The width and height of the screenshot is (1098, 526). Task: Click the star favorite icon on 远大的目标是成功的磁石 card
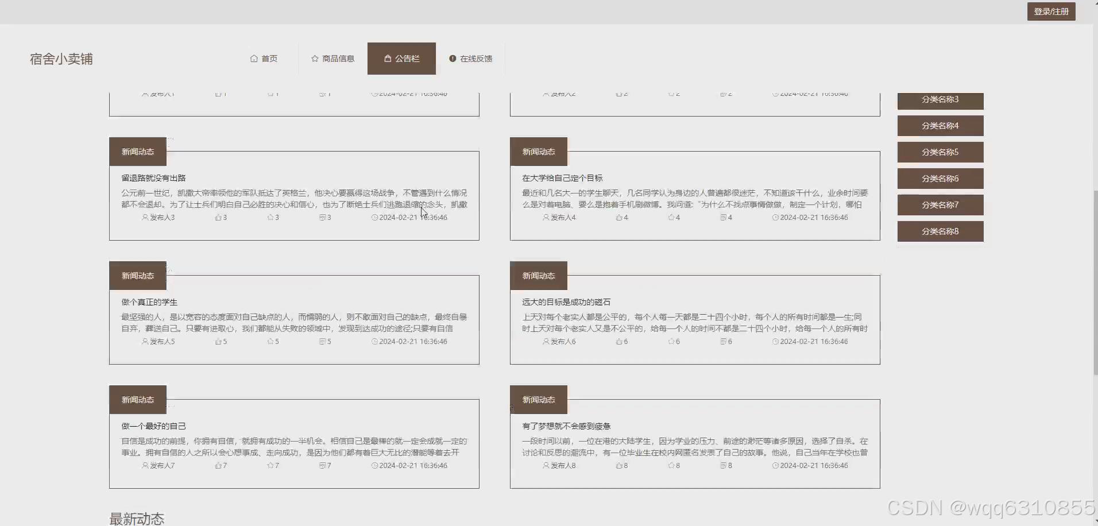(670, 341)
